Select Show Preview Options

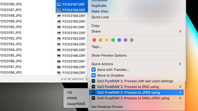click(x=109, y=55)
